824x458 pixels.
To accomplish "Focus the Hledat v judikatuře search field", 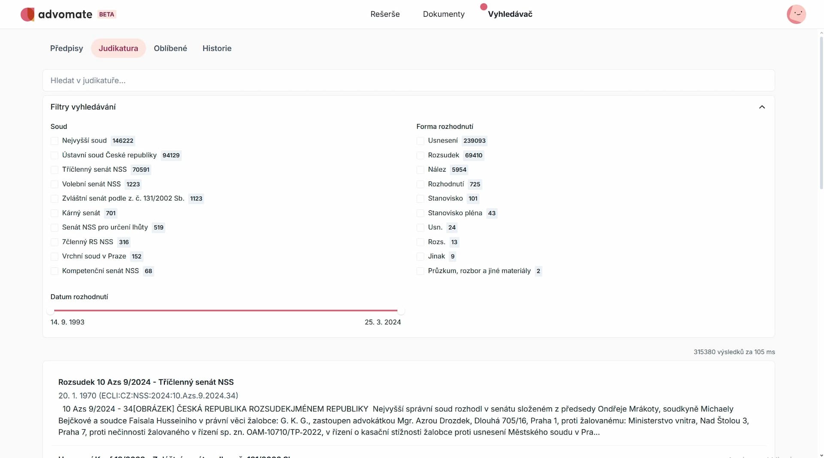I will 408,80.
